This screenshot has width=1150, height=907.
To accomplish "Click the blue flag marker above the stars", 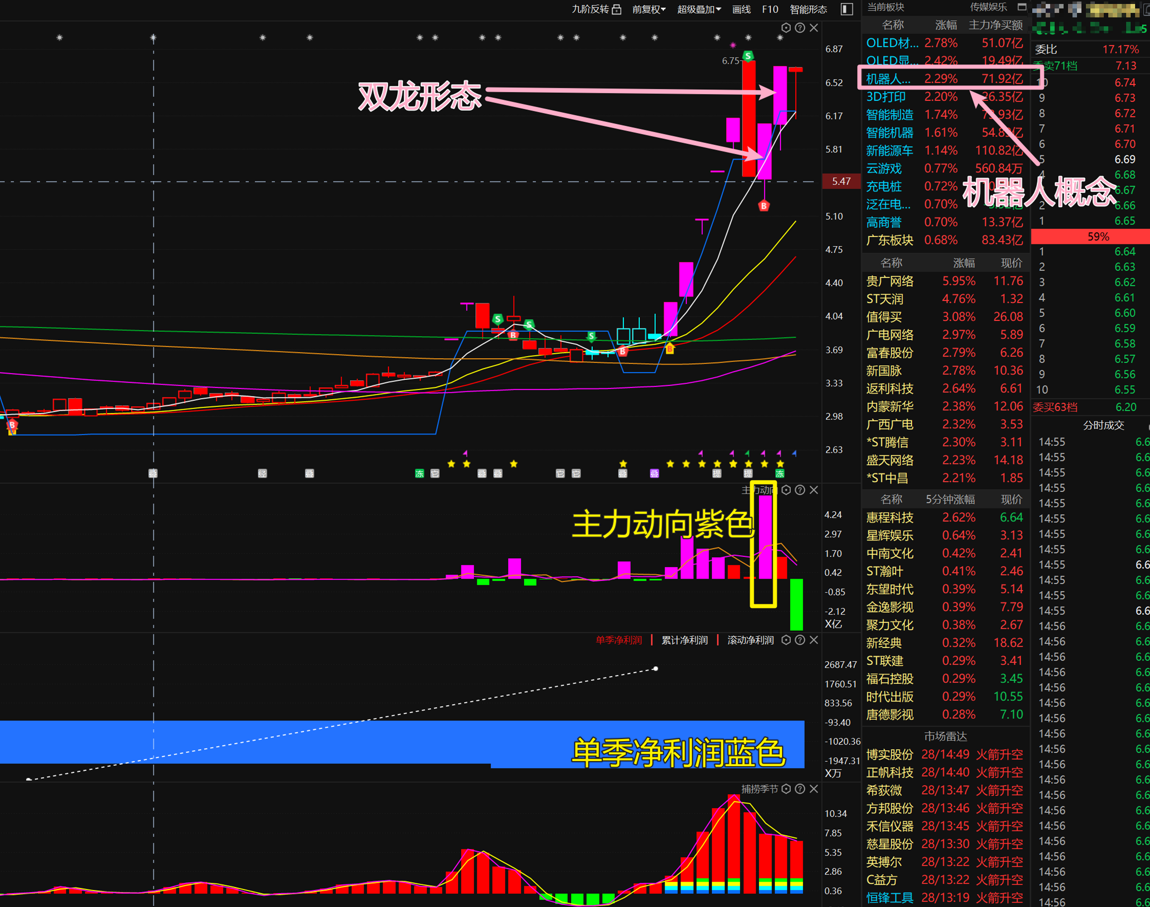I will pyautogui.click(x=794, y=453).
